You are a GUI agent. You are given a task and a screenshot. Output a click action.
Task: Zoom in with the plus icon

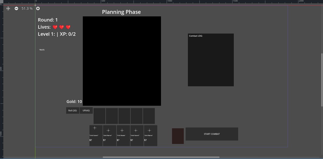[38, 8]
